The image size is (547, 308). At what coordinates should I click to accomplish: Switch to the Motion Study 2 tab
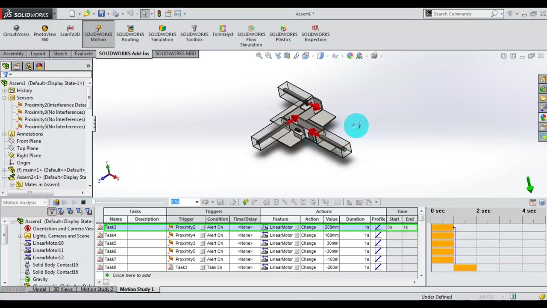pyautogui.click(x=97, y=289)
